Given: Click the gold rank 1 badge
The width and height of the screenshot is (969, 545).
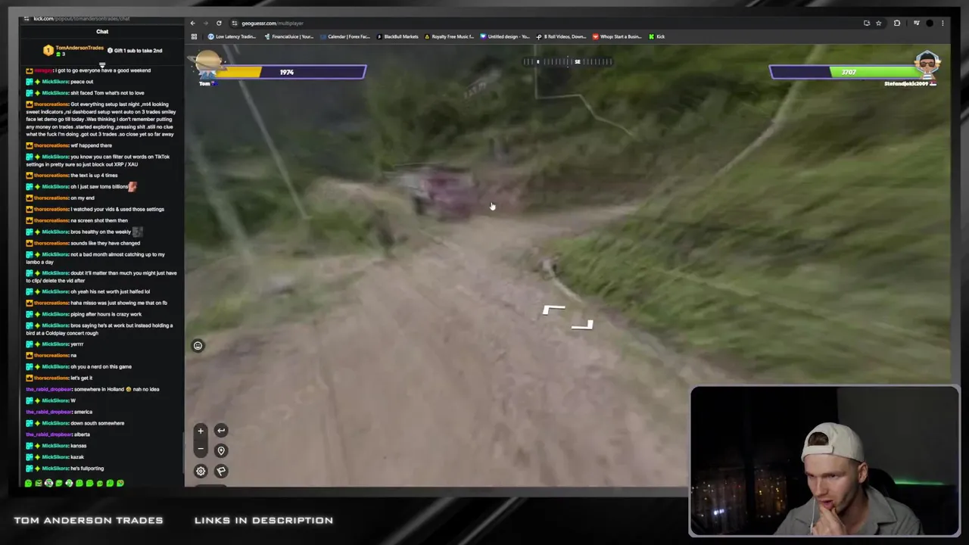Looking at the screenshot, I should tap(48, 51).
